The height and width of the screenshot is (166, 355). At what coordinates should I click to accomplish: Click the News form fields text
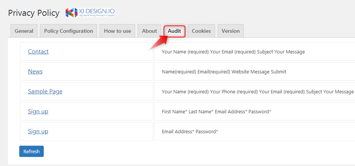224,72
